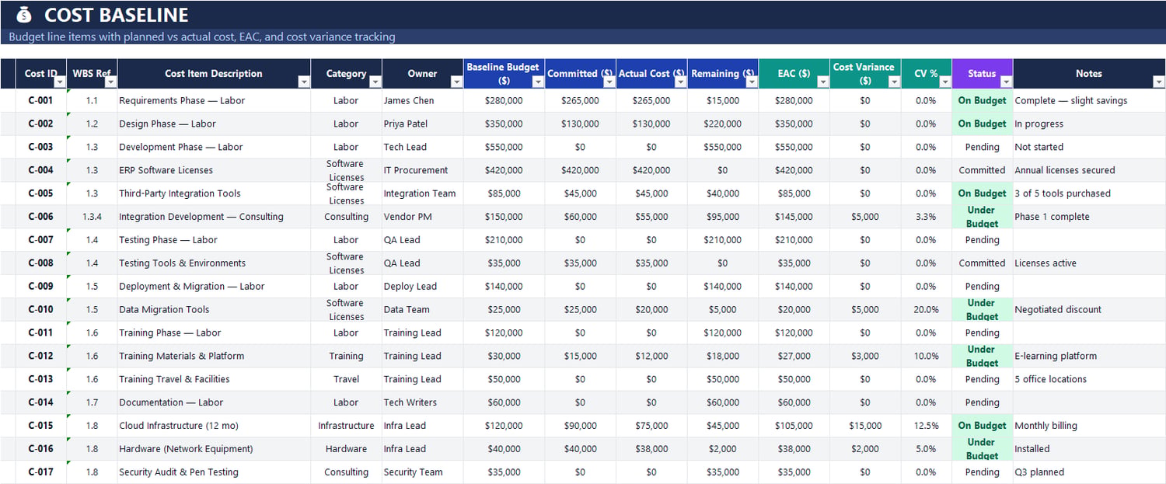Screen dimensions: 1166x484
Task: Select the CV % cell 12.5%
Action: [926, 426]
